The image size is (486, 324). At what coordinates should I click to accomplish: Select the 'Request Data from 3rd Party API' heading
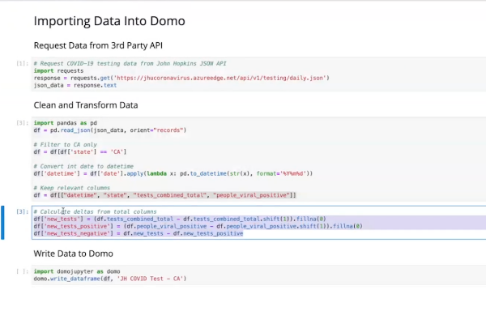(x=109, y=45)
